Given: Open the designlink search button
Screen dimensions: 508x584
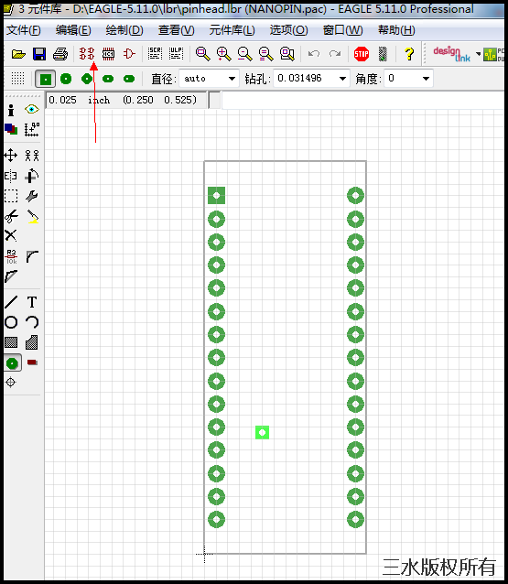Looking at the screenshot, I should pos(452,54).
